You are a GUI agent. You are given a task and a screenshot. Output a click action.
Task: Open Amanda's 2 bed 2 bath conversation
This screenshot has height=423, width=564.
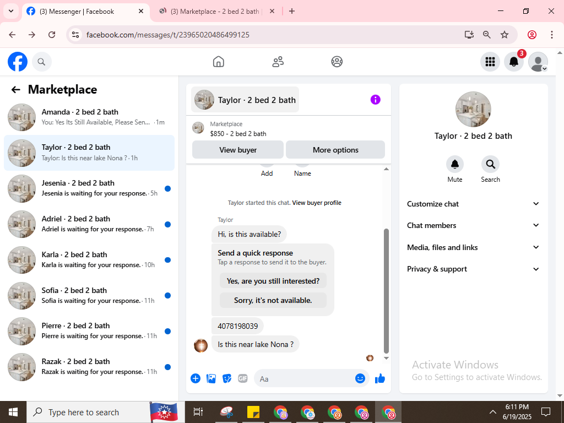[89, 117]
